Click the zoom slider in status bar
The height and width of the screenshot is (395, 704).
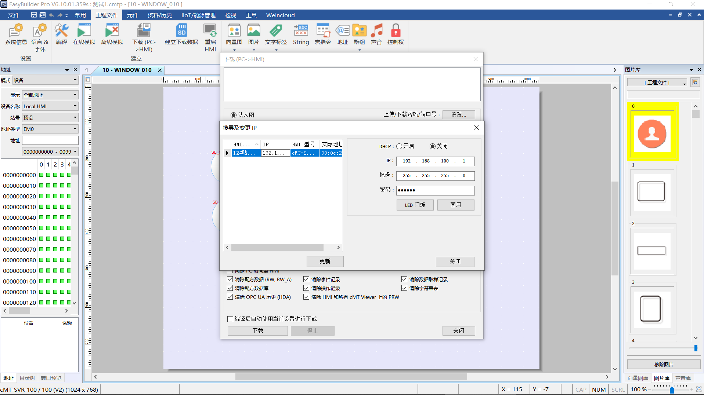(672, 389)
